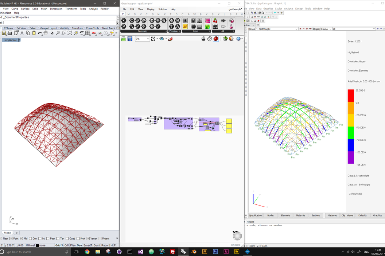This screenshot has width=385, height=256.
Task: Expand the Geometry panel plus button
Action: click(166, 31)
